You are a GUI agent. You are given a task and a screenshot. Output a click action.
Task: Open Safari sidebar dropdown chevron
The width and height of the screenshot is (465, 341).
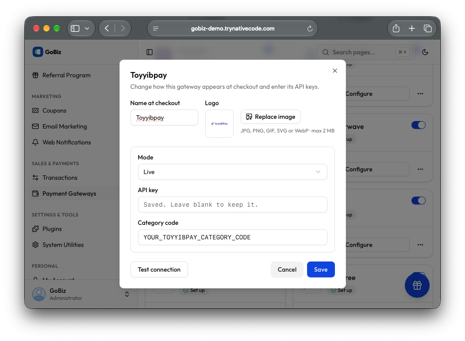click(87, 28)
